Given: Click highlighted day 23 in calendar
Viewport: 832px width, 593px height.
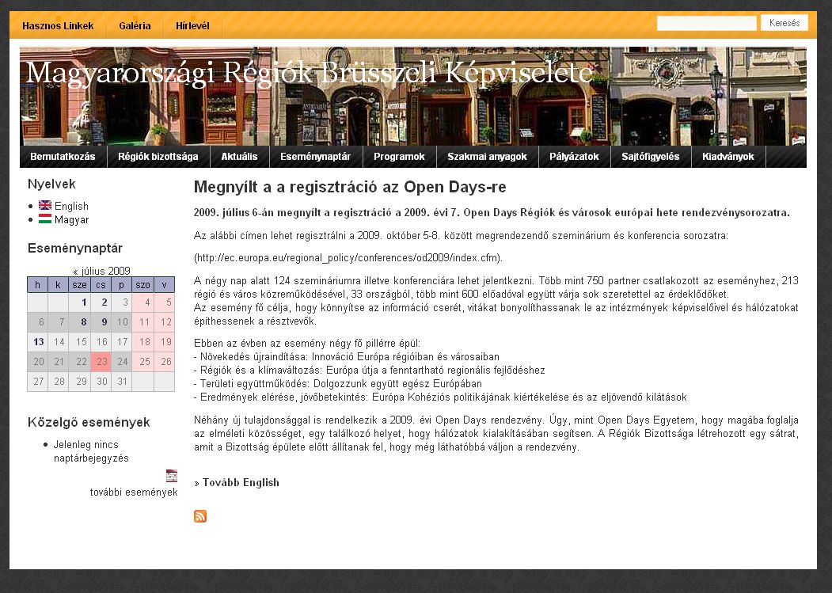Looking at the screenshot, I should (x=101, y=362).
